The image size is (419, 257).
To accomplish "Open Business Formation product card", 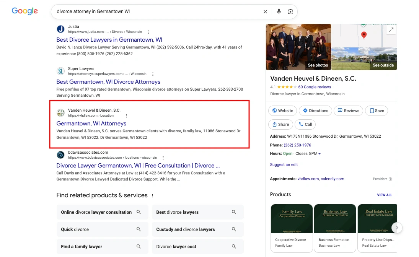I will click(x=335, y=228).
